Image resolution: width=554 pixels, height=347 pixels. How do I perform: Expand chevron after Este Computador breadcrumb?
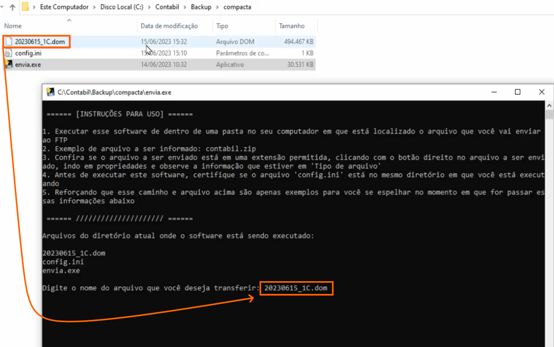point(94,7)
